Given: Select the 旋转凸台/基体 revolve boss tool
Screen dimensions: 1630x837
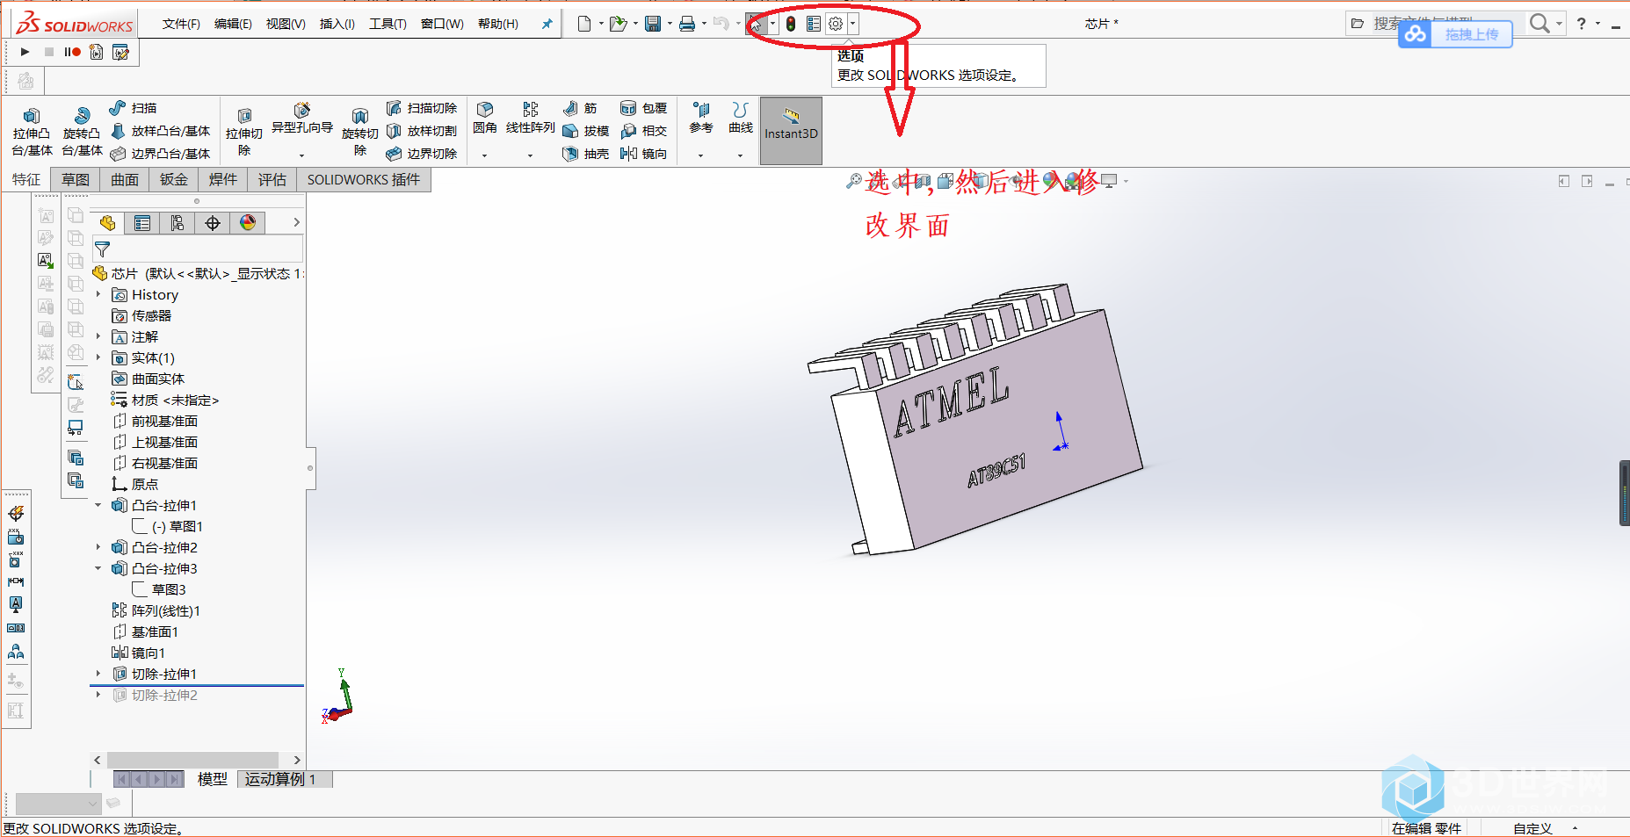Looking at the screenshot, I should [x=82, y=132].
